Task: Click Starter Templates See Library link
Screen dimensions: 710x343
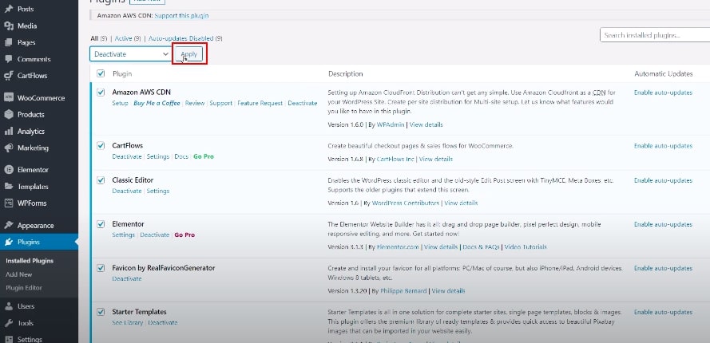Action: (x=128, y=322)
